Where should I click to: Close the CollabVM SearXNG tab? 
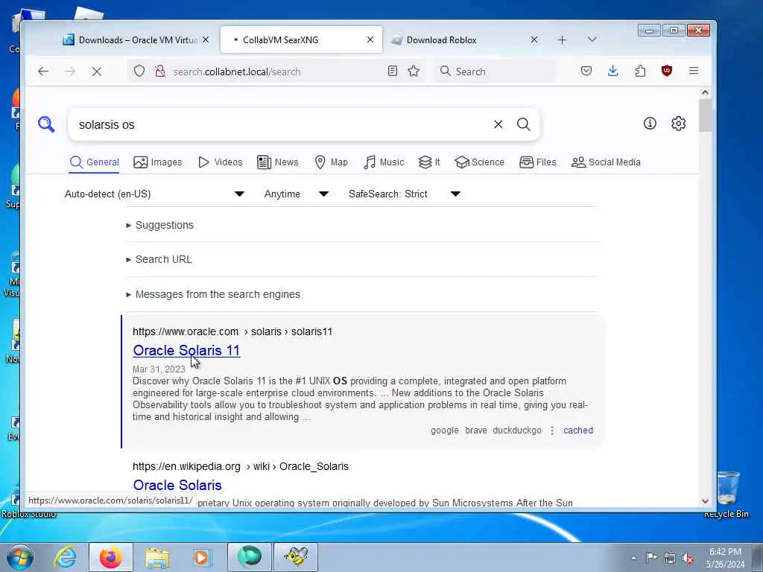pos(370,40)
